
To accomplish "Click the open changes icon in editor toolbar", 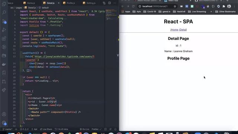I will click(104, 3).
